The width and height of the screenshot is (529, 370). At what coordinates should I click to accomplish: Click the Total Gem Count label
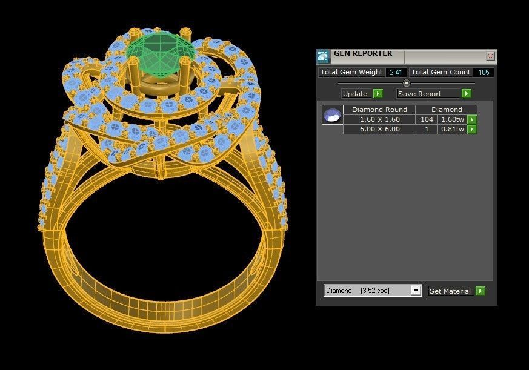(441, 72)
